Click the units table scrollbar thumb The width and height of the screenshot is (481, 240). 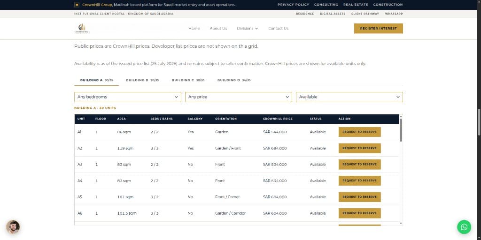[x=401, y=130]
